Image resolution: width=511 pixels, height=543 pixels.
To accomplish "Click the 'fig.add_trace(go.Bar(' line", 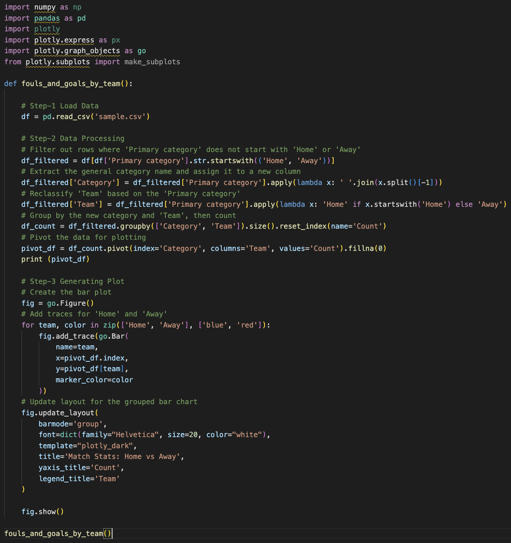I will pos(84,336).
